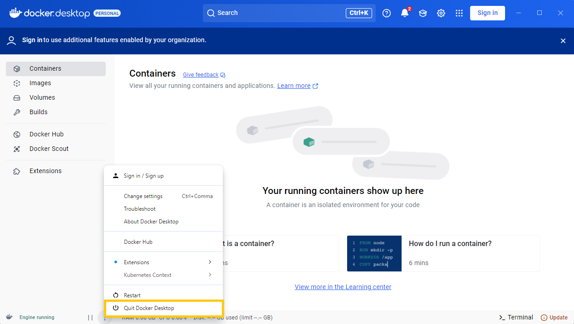This screenshot has height=324, width=574.
Task: Expand the Kubernetes Context submenu
Action: pyautogui.click(x=163, y=275)
